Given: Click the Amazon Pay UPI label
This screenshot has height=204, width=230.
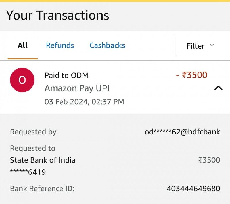Looking at the screenshot, I should tap(77, 88).
